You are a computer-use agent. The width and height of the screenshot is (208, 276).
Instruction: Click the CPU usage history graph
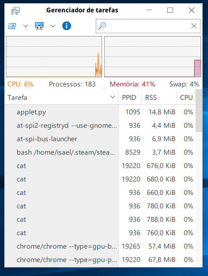pos(54,57)
